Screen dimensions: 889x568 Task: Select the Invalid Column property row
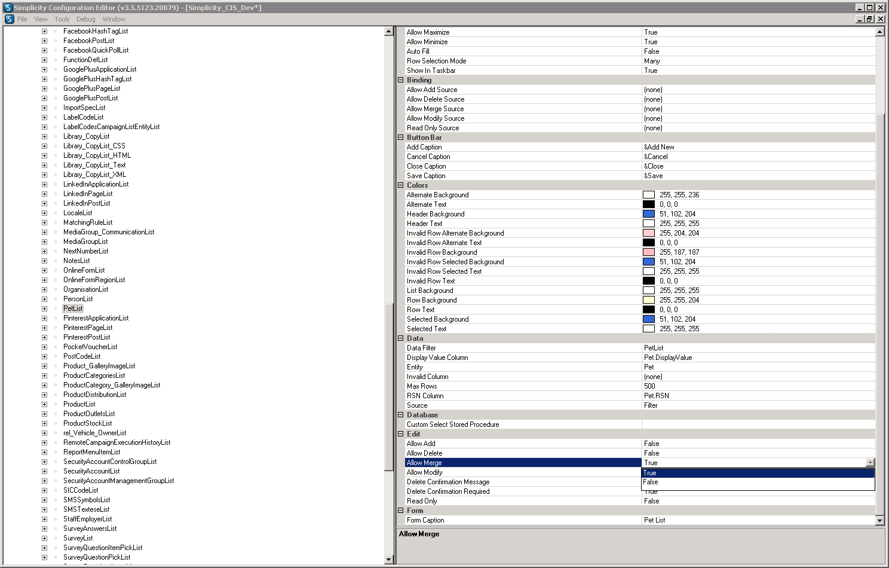pyautogui.click(x=640, y=377)
